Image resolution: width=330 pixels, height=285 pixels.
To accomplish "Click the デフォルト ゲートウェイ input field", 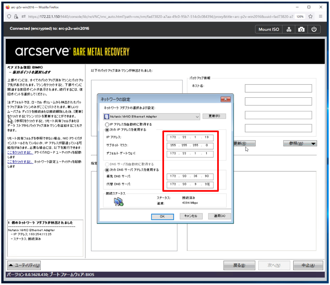I will point(190,154).
